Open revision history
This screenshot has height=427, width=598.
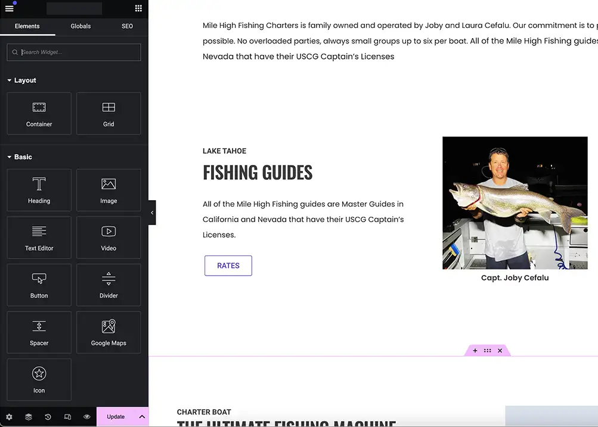[48, 417]
